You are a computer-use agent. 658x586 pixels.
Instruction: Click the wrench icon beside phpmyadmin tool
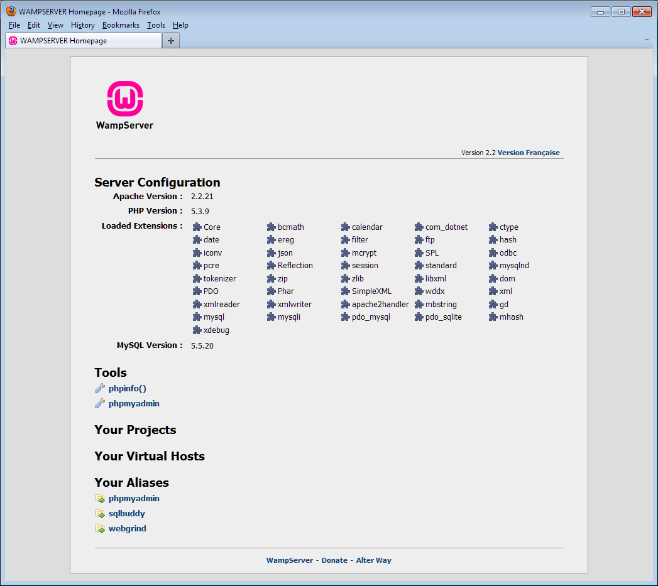coord(100,403)
